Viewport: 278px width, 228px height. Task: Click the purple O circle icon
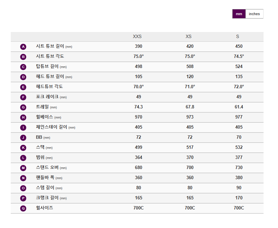pyautogui.click(x=23, y=188)
